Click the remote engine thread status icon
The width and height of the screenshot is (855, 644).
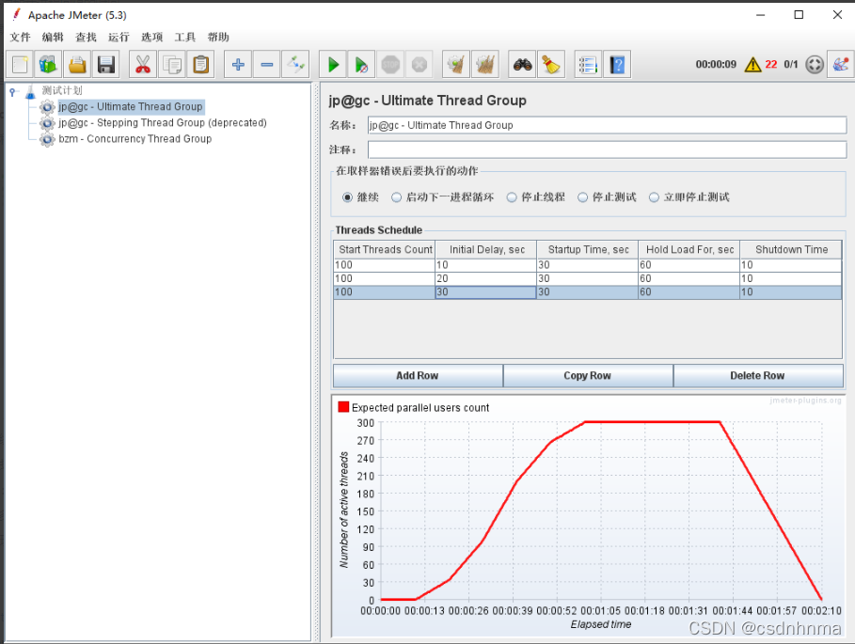point(815,65)
